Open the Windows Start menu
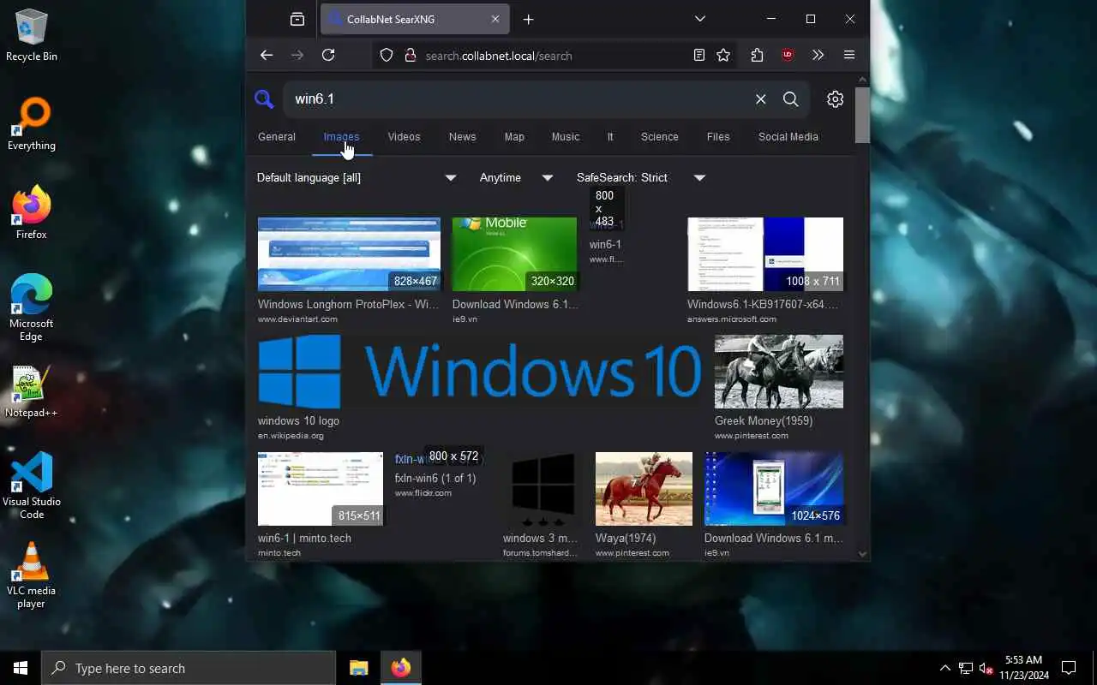Image resolution: width=1097 pixels, height=685 pixels. 21,668
